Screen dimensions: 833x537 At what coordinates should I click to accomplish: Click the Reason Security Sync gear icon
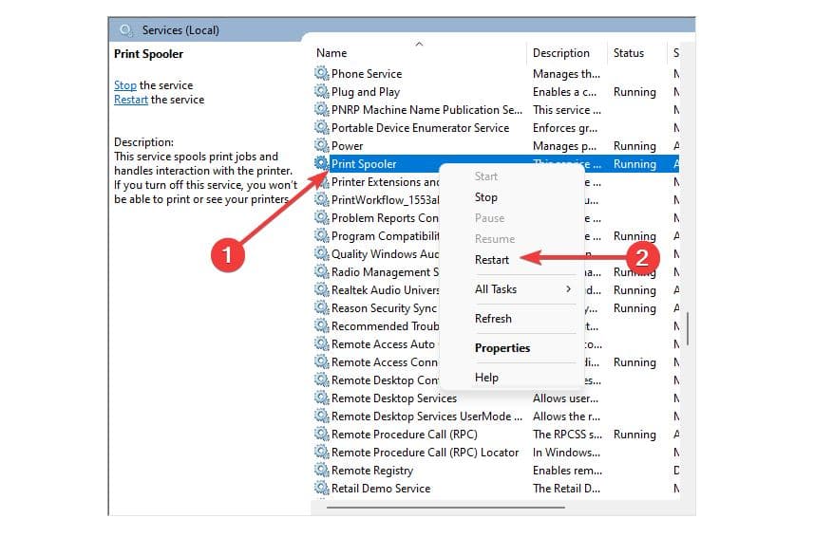pos(321,307)
